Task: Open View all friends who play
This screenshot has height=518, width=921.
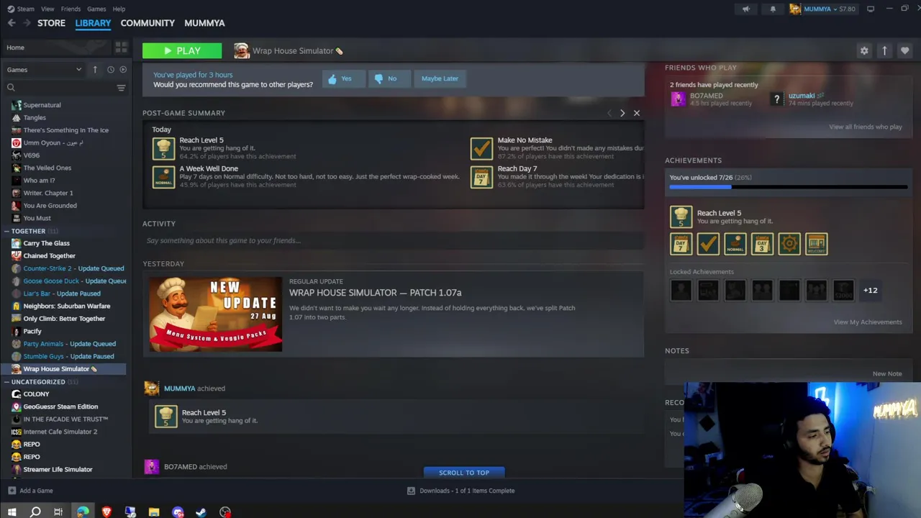Action: coord(865,127)
